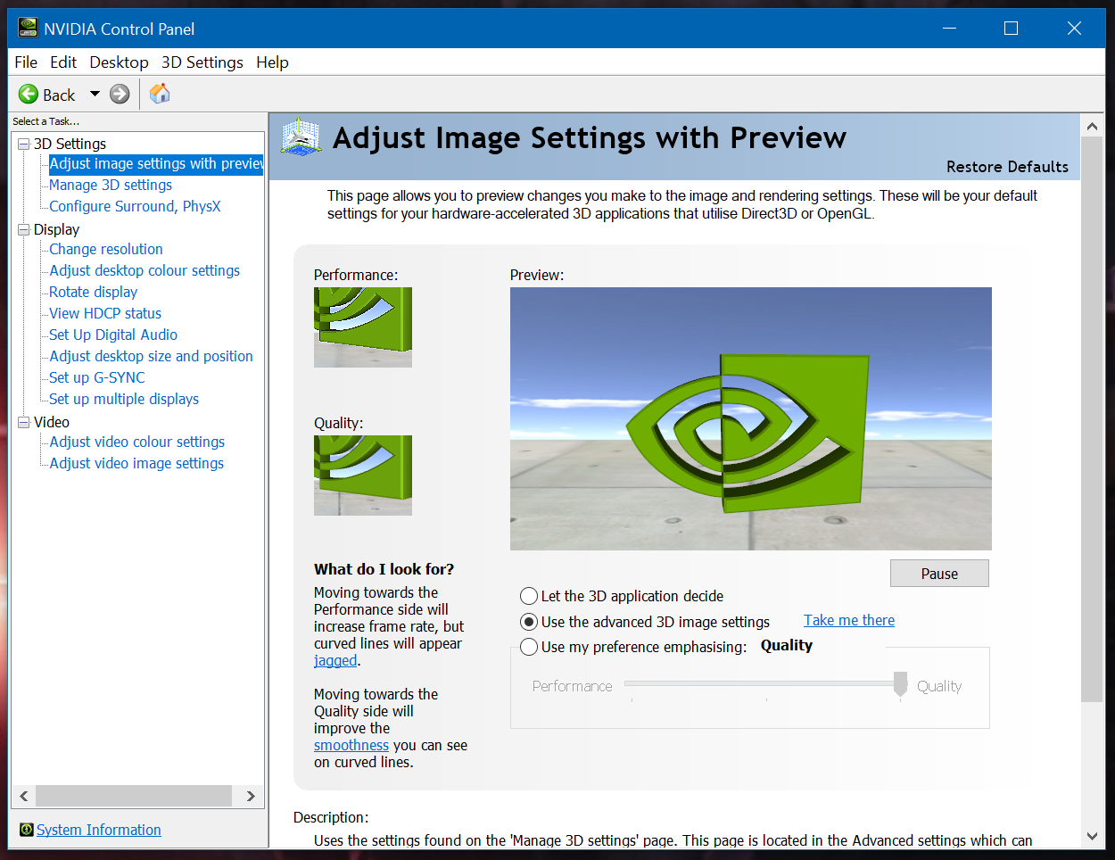Open the Home page via toolbar icon
Image resolution: width=1115 pixels, height=860 pixels.
(x=159, y=94)
